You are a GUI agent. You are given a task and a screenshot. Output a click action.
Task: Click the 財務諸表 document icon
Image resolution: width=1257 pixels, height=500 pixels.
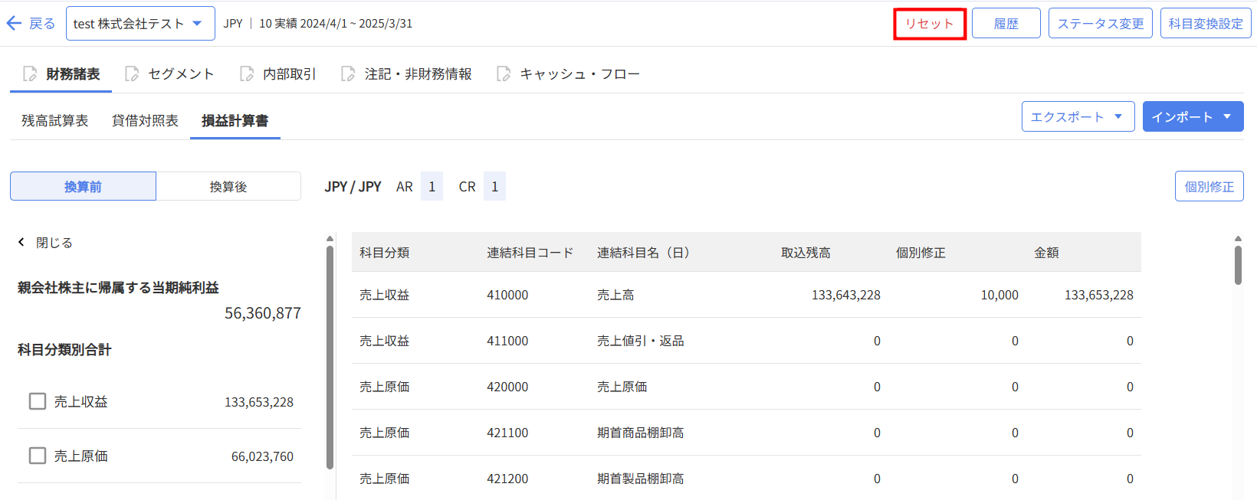click(30, 74)
